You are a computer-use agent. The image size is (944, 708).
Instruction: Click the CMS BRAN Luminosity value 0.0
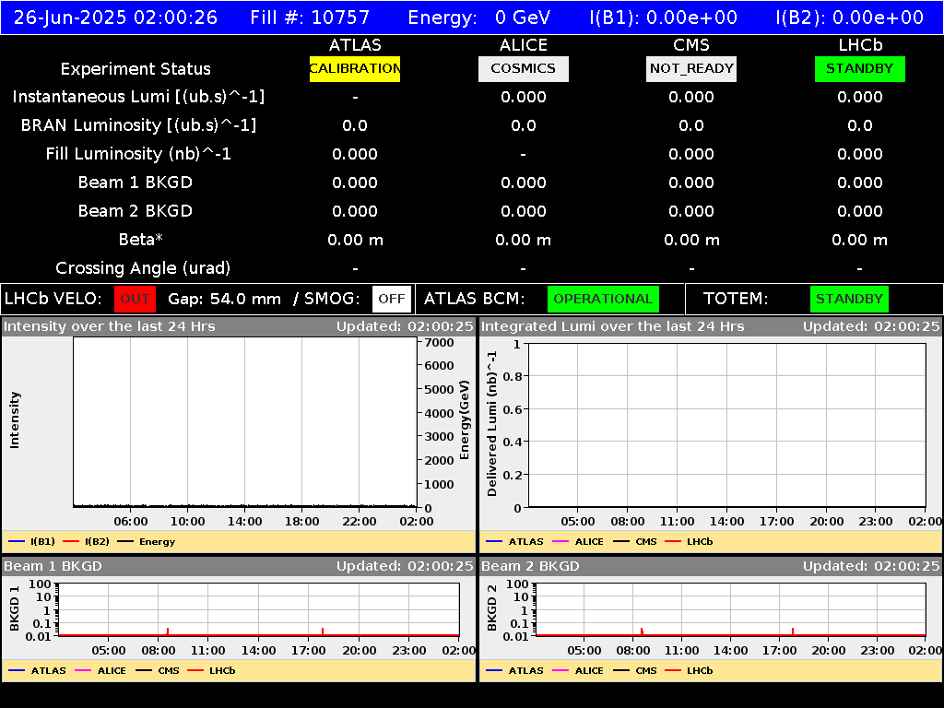click(691, 125)
